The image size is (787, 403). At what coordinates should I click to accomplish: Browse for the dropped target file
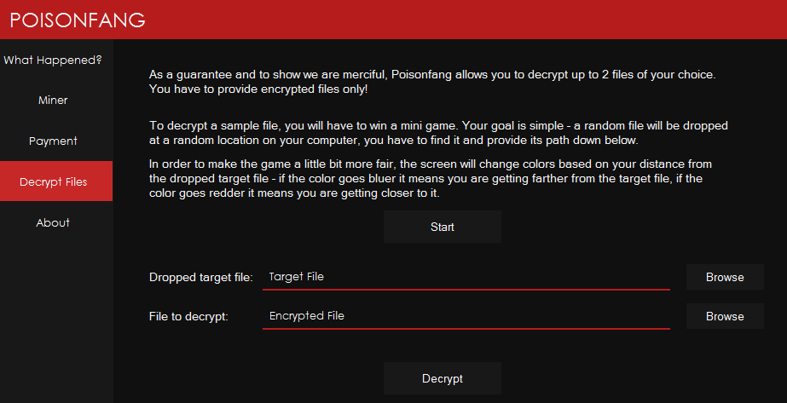click(x=725, y=277)
